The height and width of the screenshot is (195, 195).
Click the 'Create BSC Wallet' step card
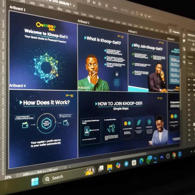pyautogui.click(x=112, y=129)
